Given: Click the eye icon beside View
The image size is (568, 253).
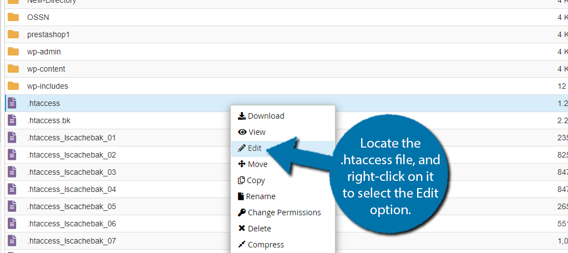Looking at the screenshot, I should pos(242,132).
